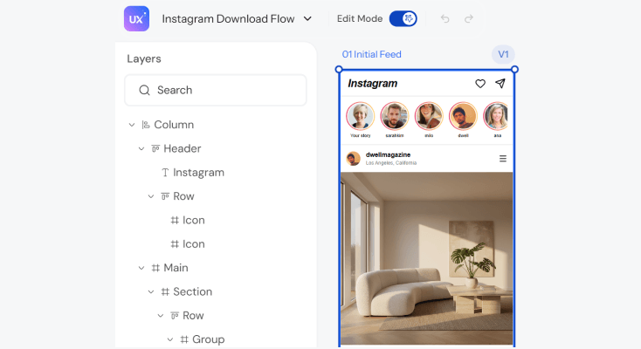Click the top-right selection handle of frame
Viewport: 641px width, 349px height.
pyautogui.click(x=514, y=69)
